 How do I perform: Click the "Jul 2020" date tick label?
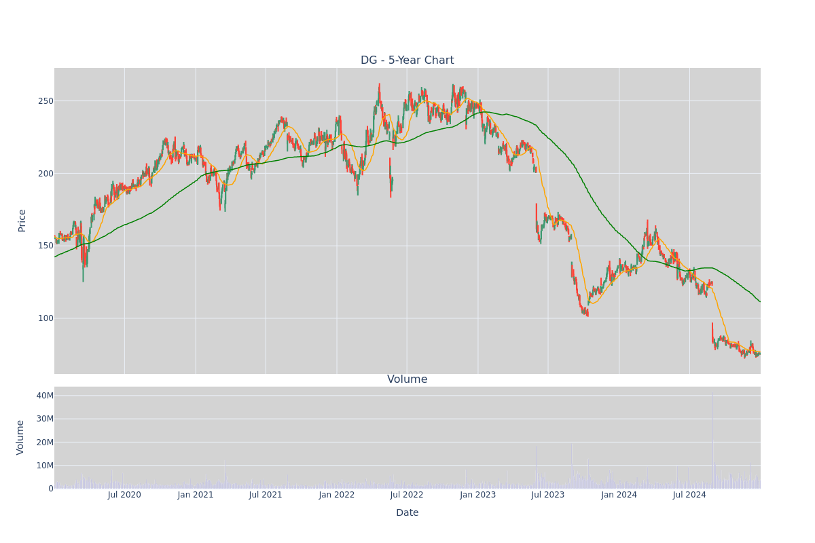click(124, 495)
